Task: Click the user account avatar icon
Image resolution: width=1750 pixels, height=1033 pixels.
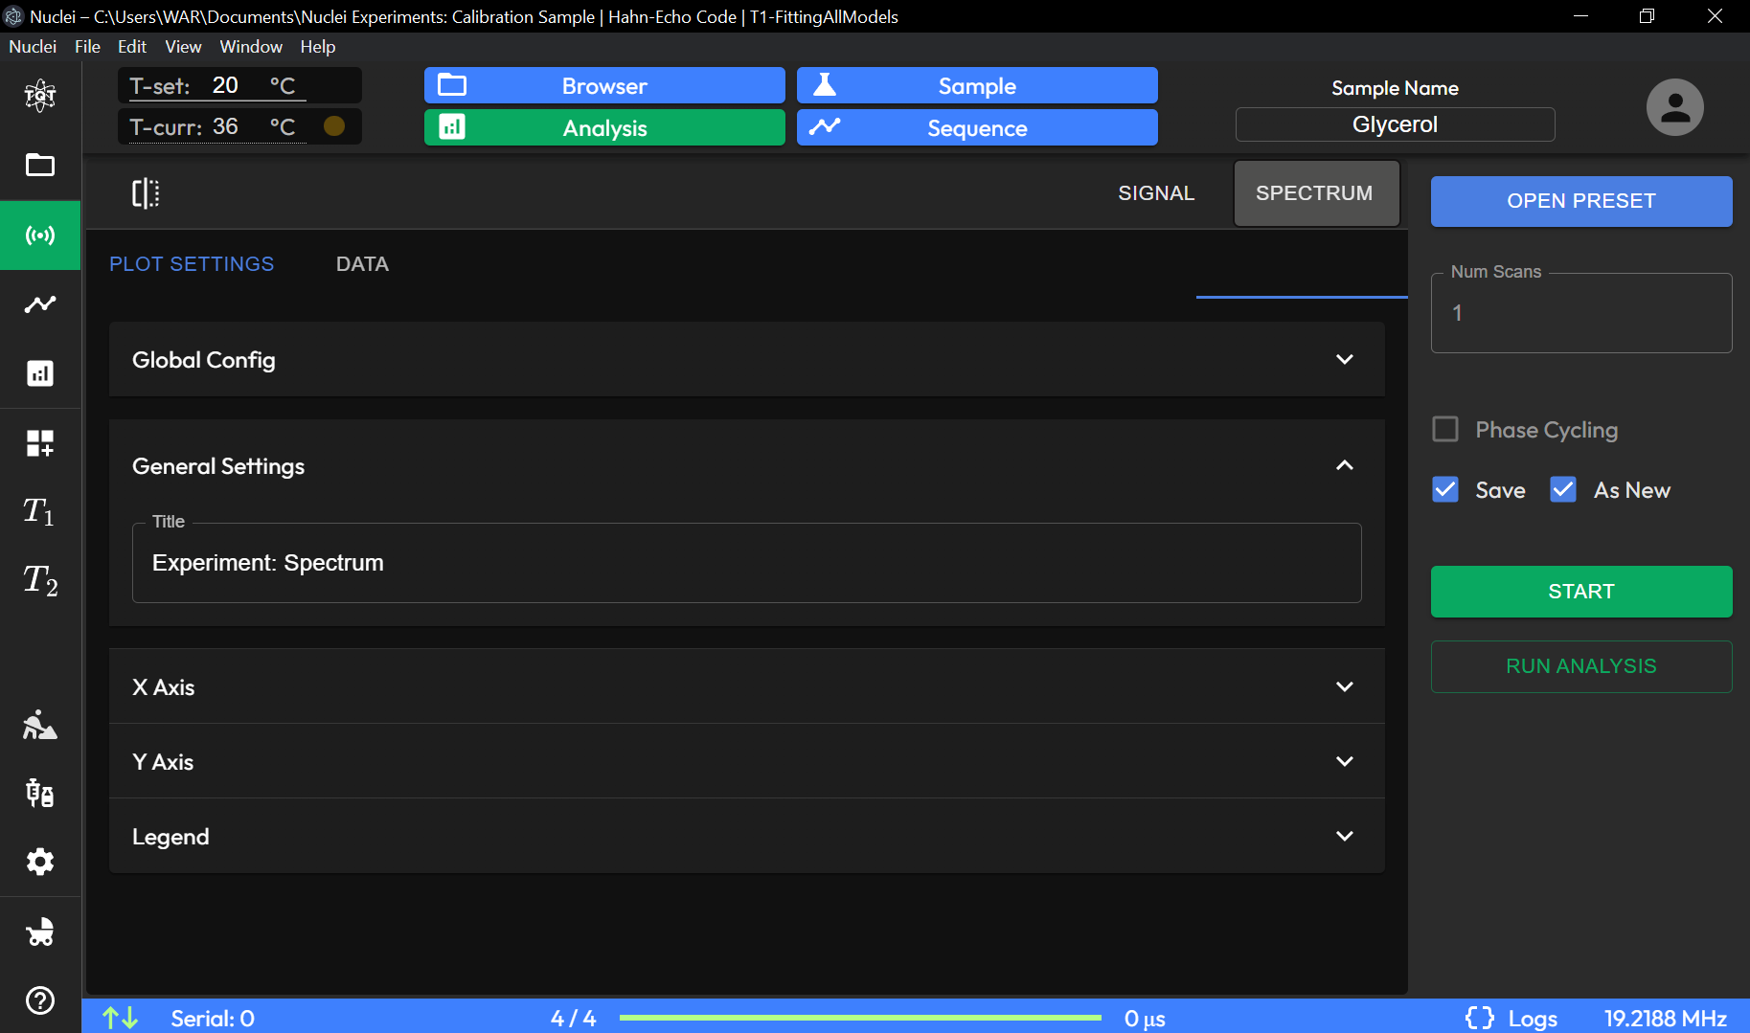Action: [x=1674, y=107]
